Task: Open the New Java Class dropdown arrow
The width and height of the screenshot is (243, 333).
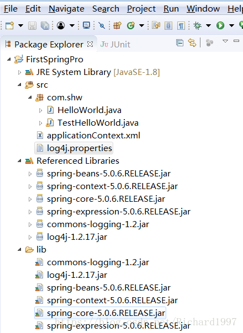Action: point(141,26)
